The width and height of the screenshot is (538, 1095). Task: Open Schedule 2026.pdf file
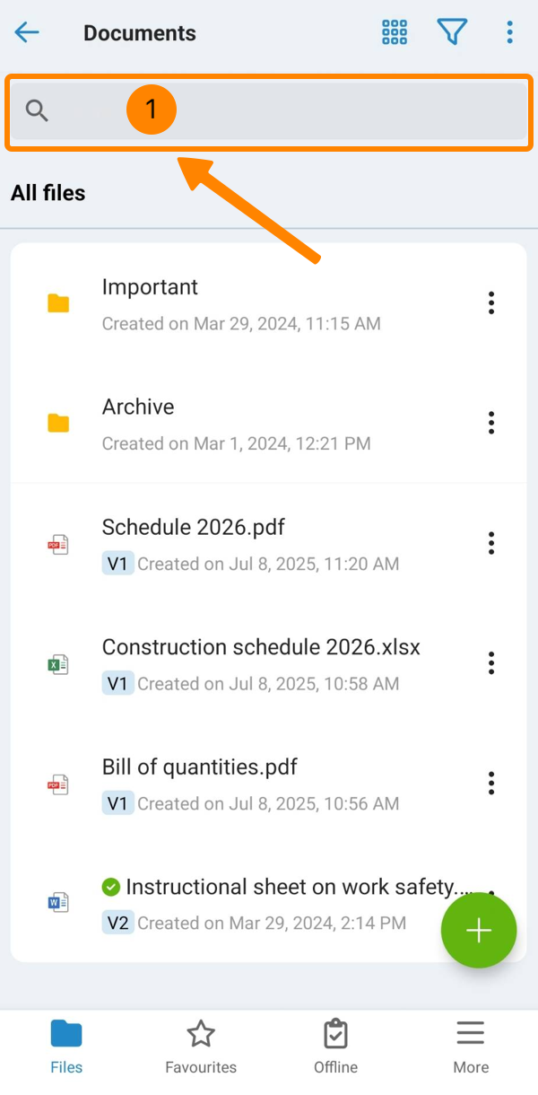(194, 527)
